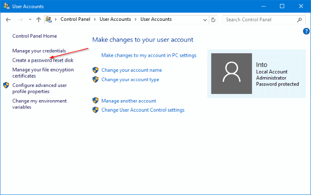This screenshot has height=195, width=311.
Task: Expand chevron after Control Panel breadcrumb
Action: point(96,19)
